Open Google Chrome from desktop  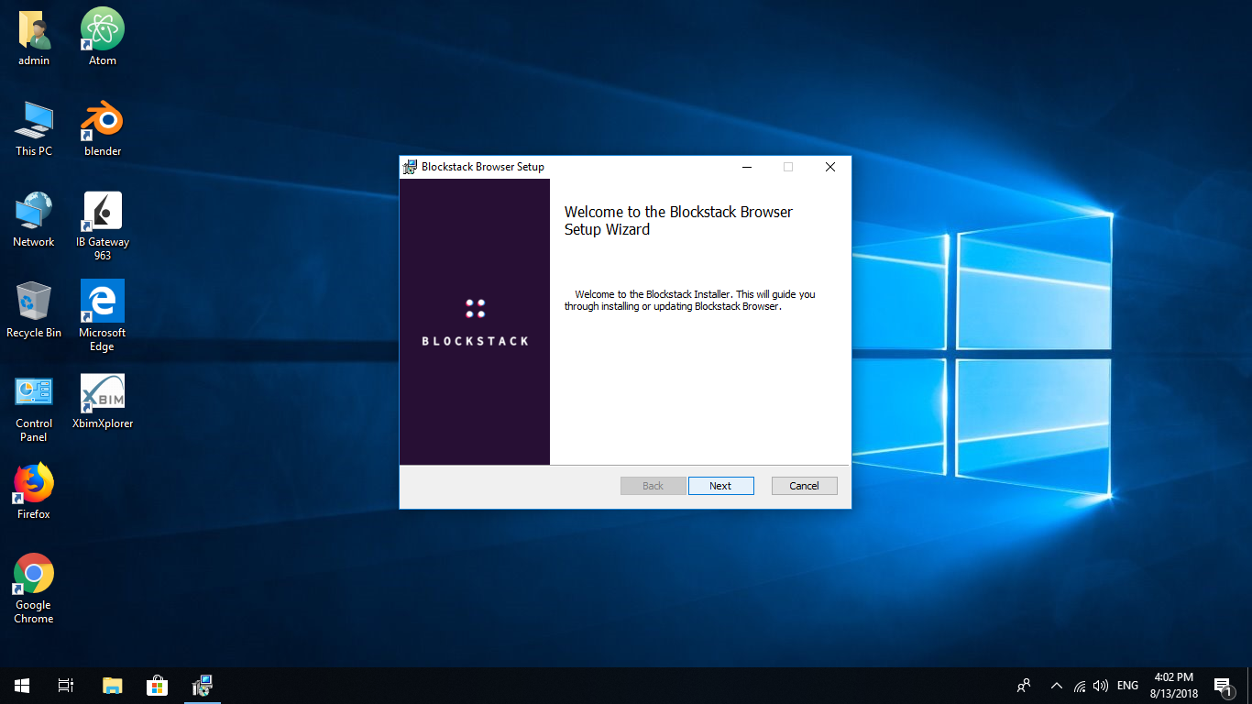click(x=33, y=570)
